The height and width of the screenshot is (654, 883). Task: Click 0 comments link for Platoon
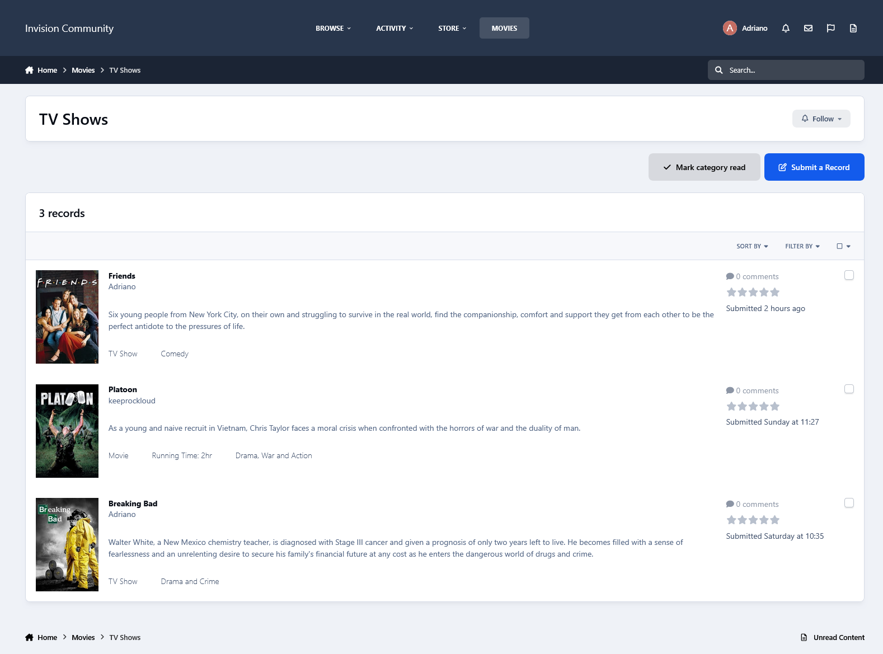(757, 390)
